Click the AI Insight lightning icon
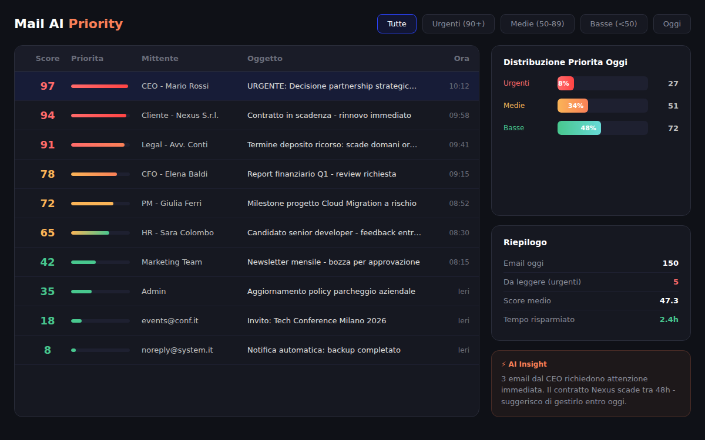705x440 pixels. click(505, 364)
